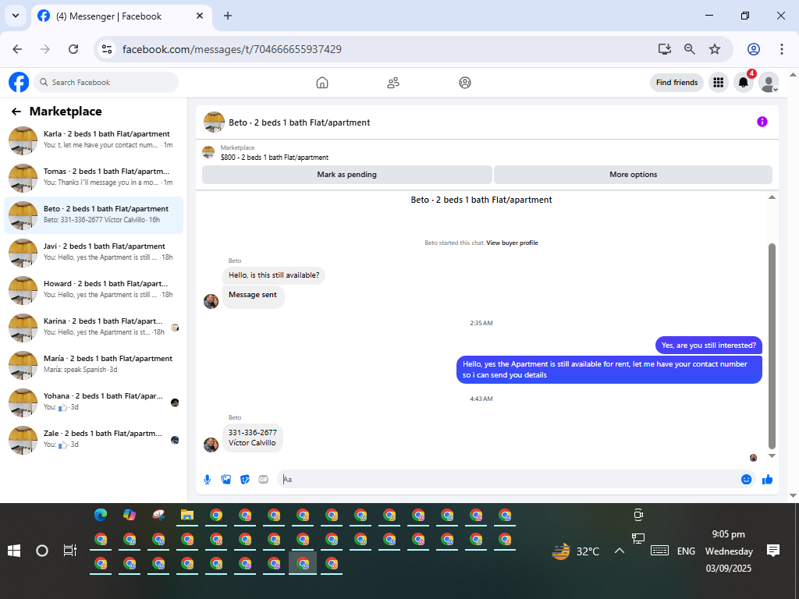Open Javi's apartment conversation
799x599 pixels.
(x=94, y=253)
